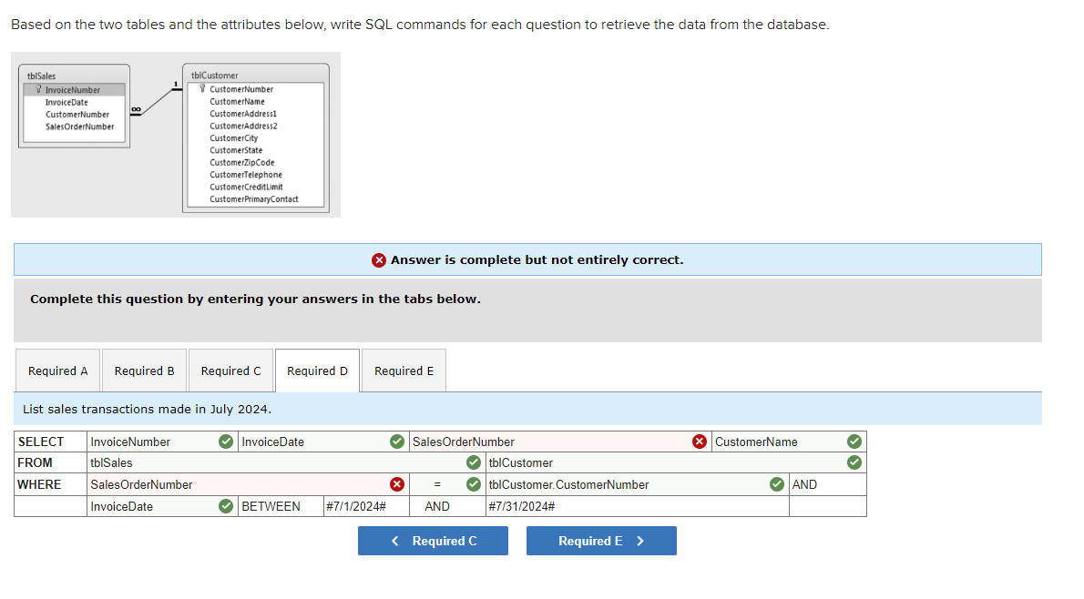Image resolution: width=1084 pixels, height=599 pixels.
Task: Edit the tblCustomer.CustomerNumber field
Action: (638, 484)
